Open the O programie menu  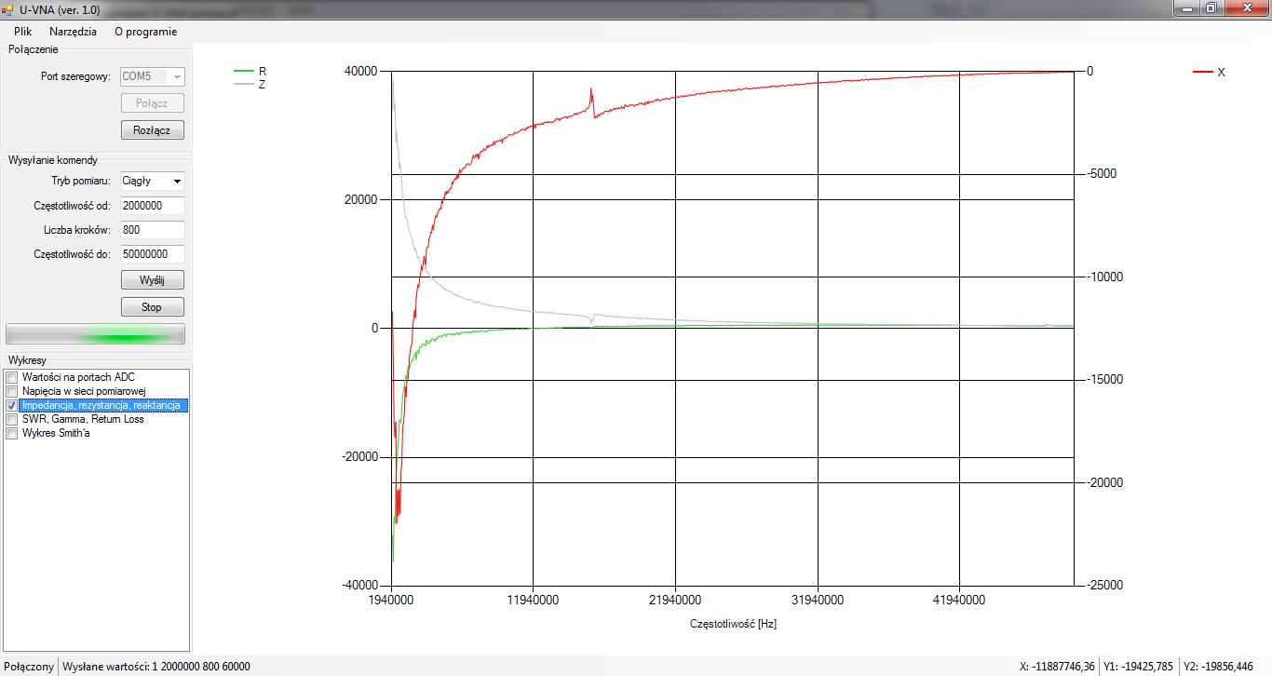(145, 31)
